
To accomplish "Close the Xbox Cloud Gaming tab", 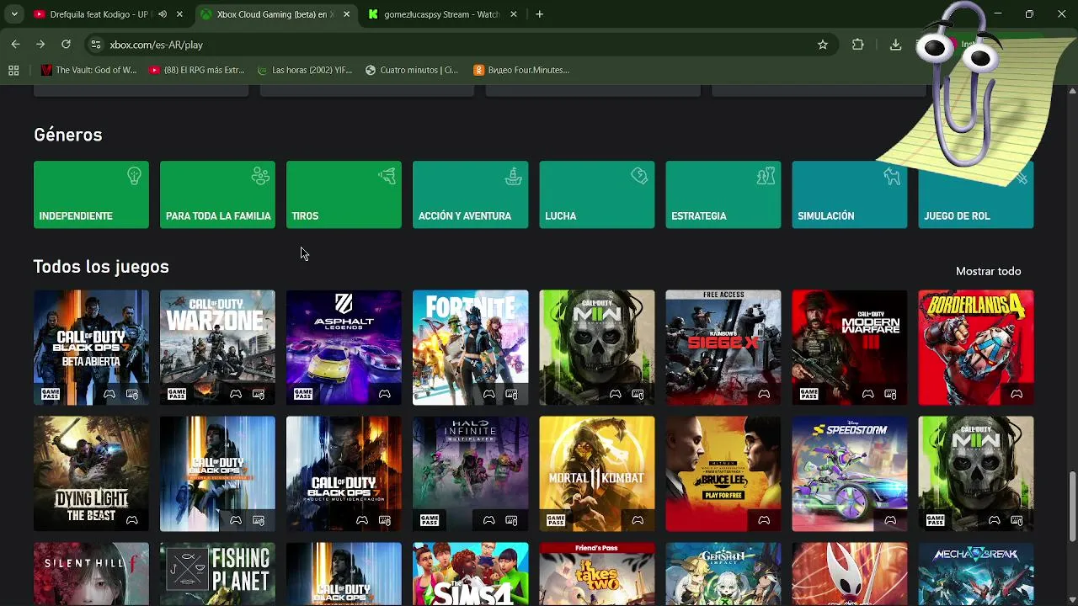I will (x=346, y=14).
